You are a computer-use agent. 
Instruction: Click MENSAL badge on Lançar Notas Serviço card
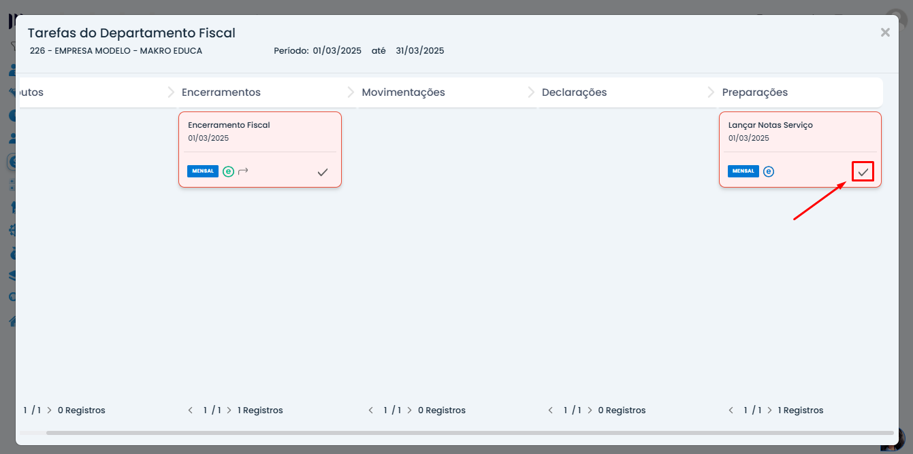click(743, 171)
